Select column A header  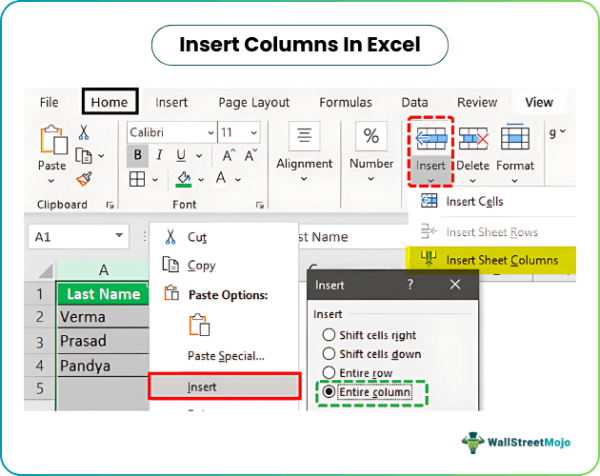(x=102, y=270)
